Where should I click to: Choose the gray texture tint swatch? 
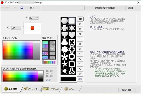coord(43,62)
